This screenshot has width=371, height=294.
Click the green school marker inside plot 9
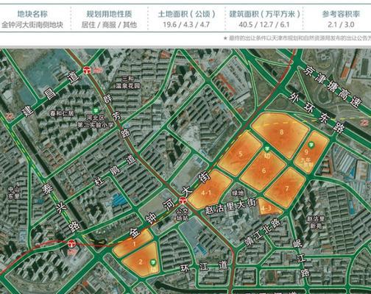[311, 145]
